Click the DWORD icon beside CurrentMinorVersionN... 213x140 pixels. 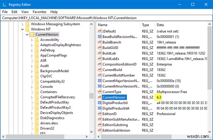point(99,86)
